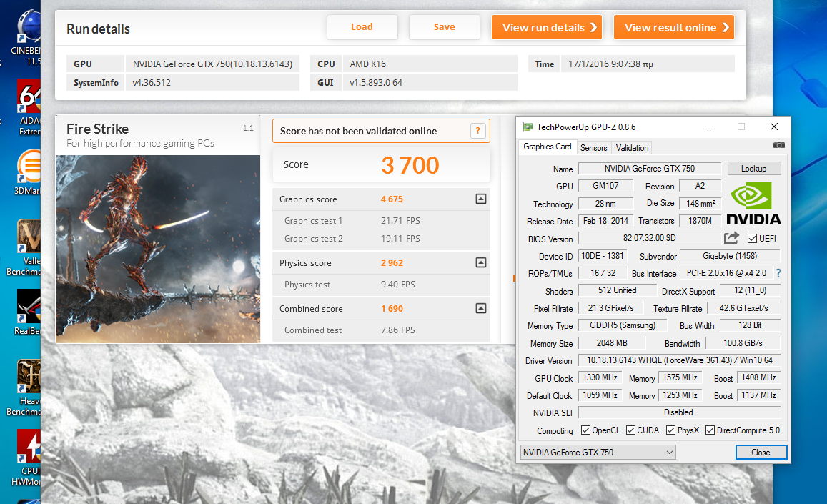Viewport: 827px width, 504px height.
Task: Click the GPU-Z title bar app icon
Action: pos(528,127)
